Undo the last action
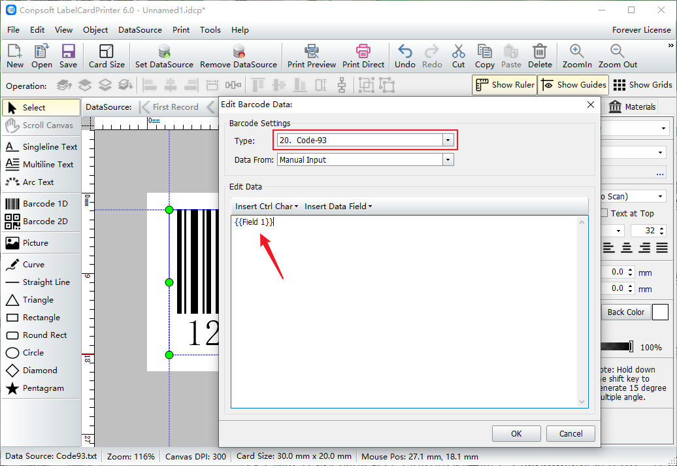This screenshot has width=677, height=466. [405, 56]
